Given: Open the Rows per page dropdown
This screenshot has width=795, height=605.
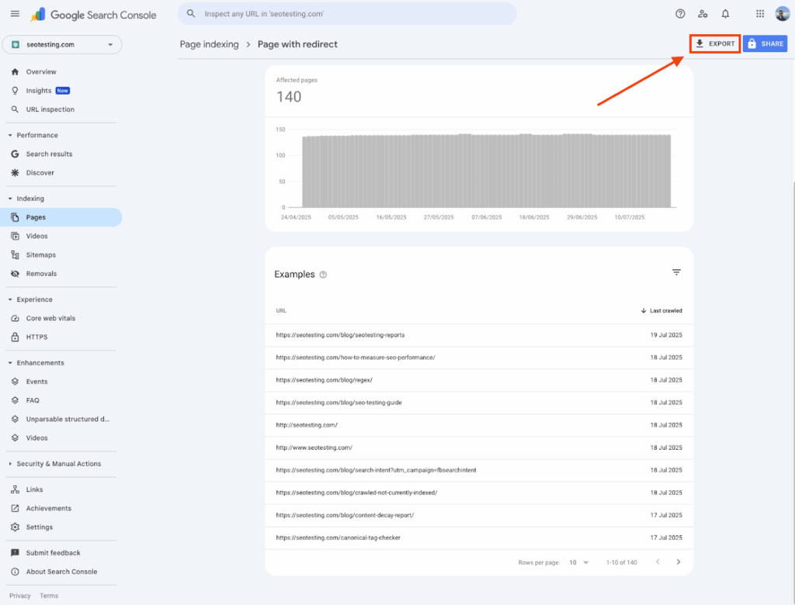Looking at the screenshot, I should 578,562.
